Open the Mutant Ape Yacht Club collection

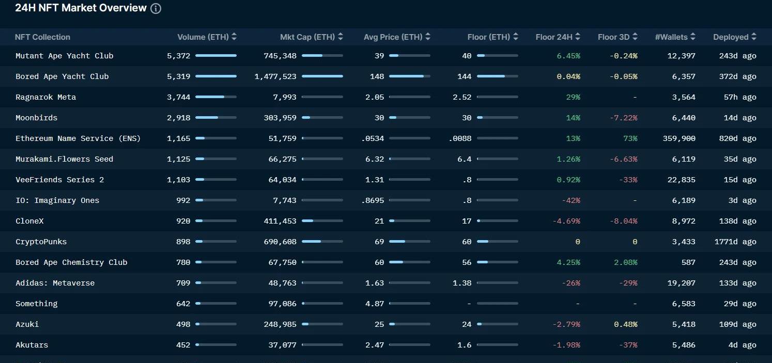[x=65, y=56]
